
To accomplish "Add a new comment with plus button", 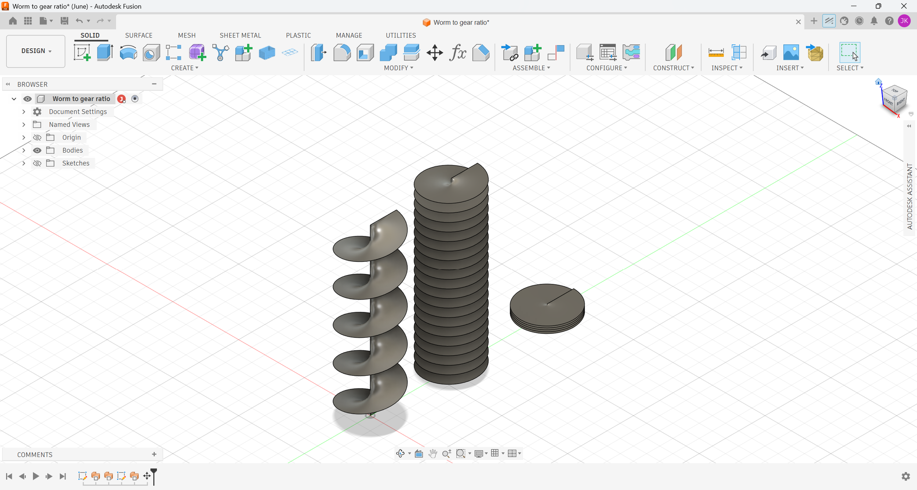I will point(154,454).
